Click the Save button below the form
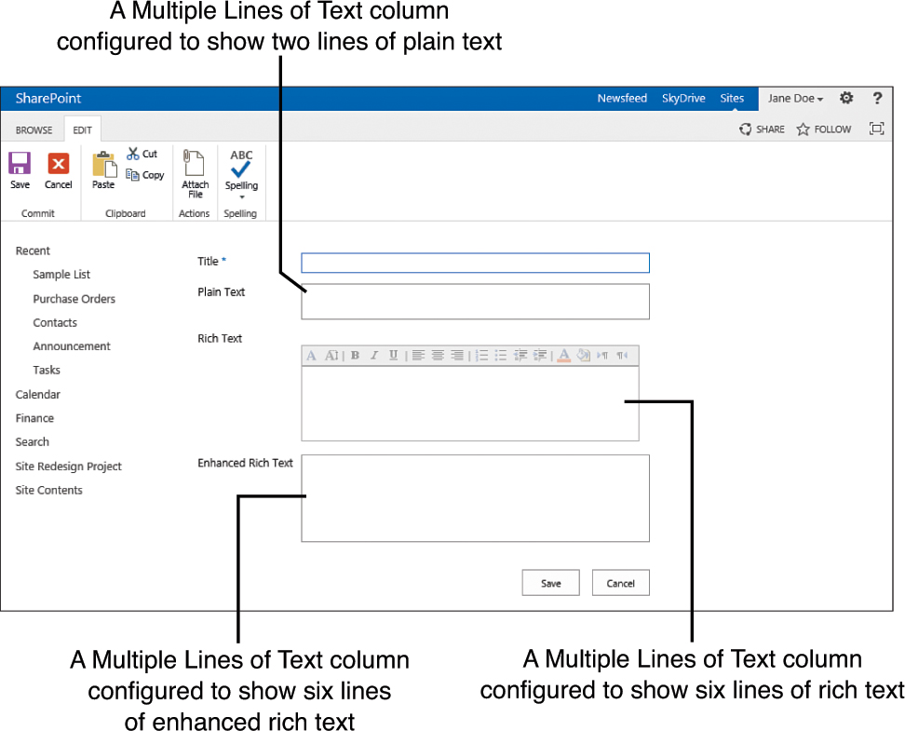Viewport: 905px width, 731px height. [x=550, y=583]
